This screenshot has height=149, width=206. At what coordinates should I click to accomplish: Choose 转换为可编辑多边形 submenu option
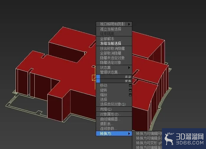pos(147,138)
